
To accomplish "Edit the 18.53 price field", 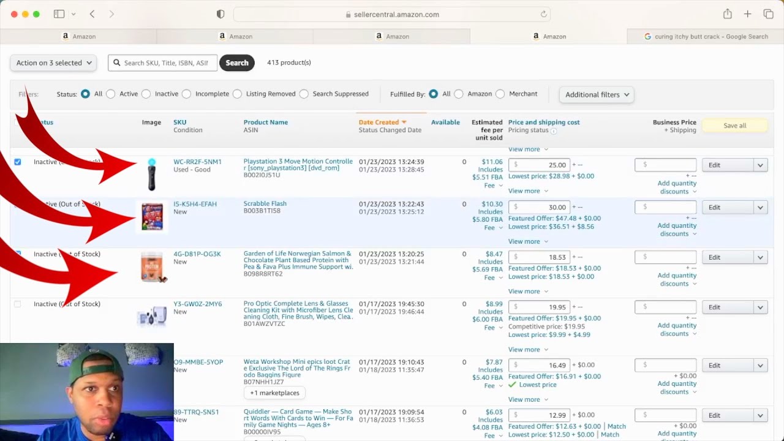I will [x=539, y=257].
